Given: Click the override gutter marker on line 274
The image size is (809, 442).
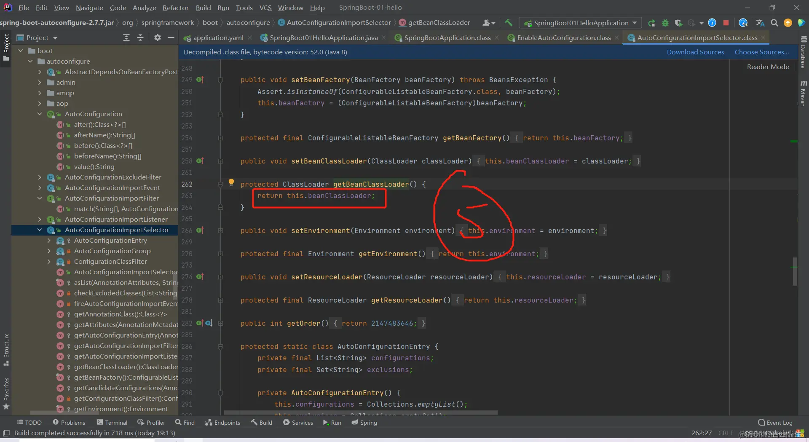Looking at the screenshot, I should coord(200,277).
